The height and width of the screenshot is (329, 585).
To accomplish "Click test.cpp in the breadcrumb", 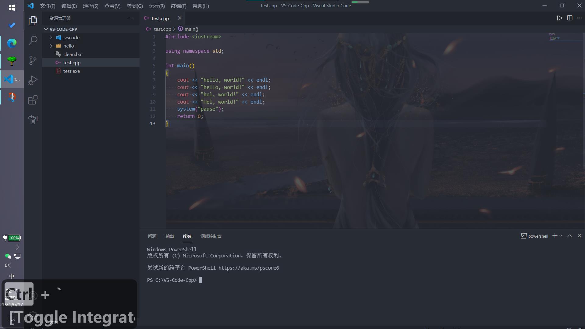I will [162, 29].
